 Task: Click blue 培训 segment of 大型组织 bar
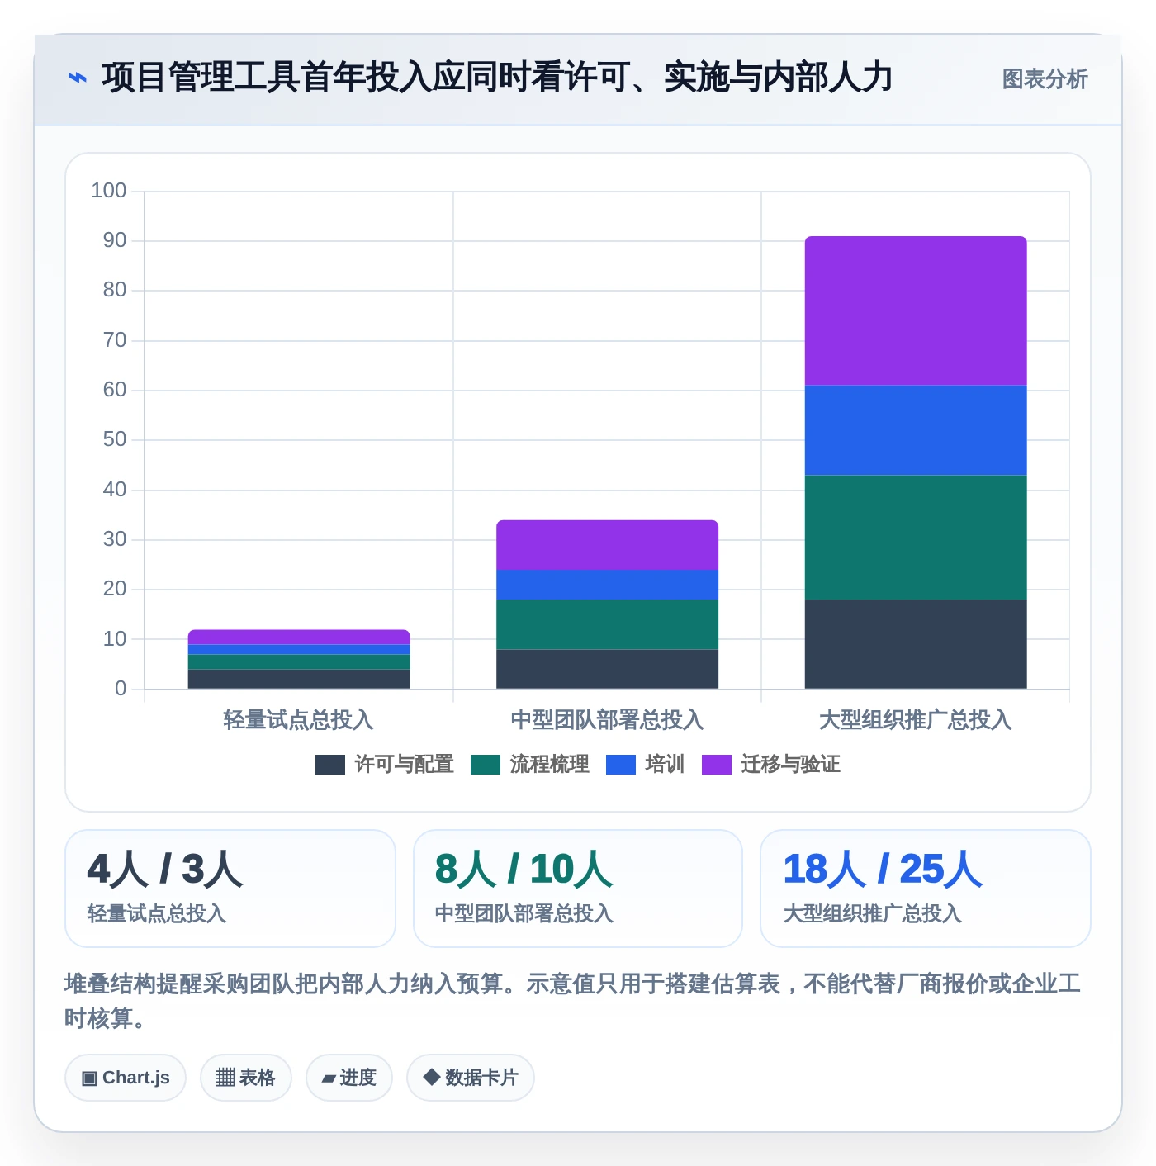tap(916, 430)
